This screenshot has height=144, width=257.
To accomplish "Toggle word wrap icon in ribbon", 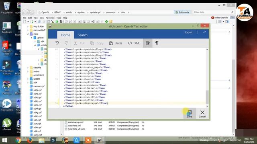I will point(148,43).
